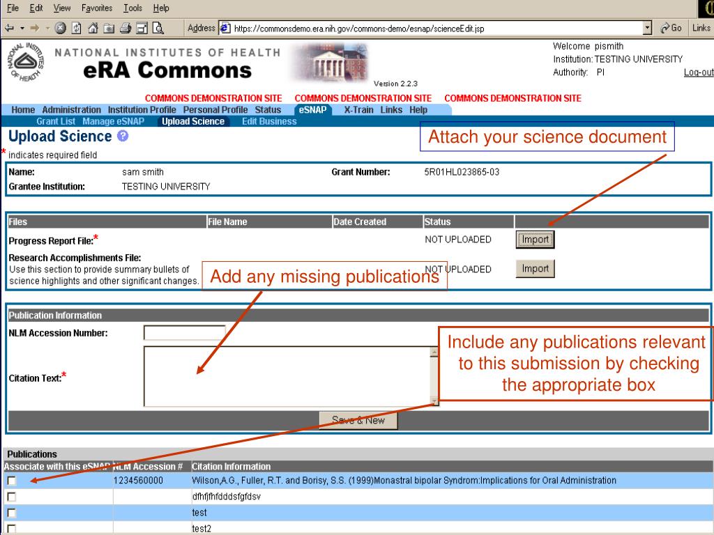Click the 'dfhfjfhfdddsfgfdsv' citation text
This screenshot has height=535, width=714.
coord(227,496)
